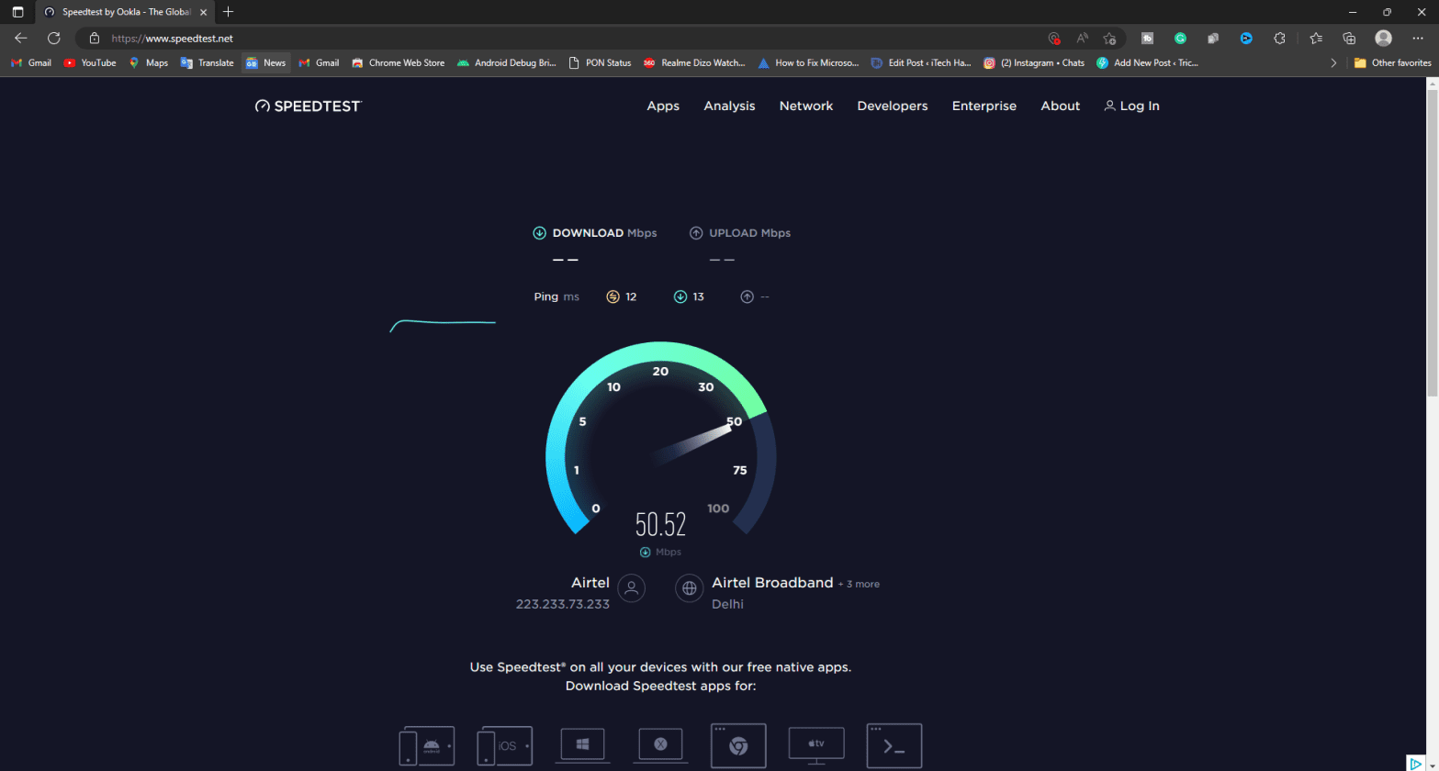
Task: Expand the '+ 3 more' server options
Action: [859, 584]
